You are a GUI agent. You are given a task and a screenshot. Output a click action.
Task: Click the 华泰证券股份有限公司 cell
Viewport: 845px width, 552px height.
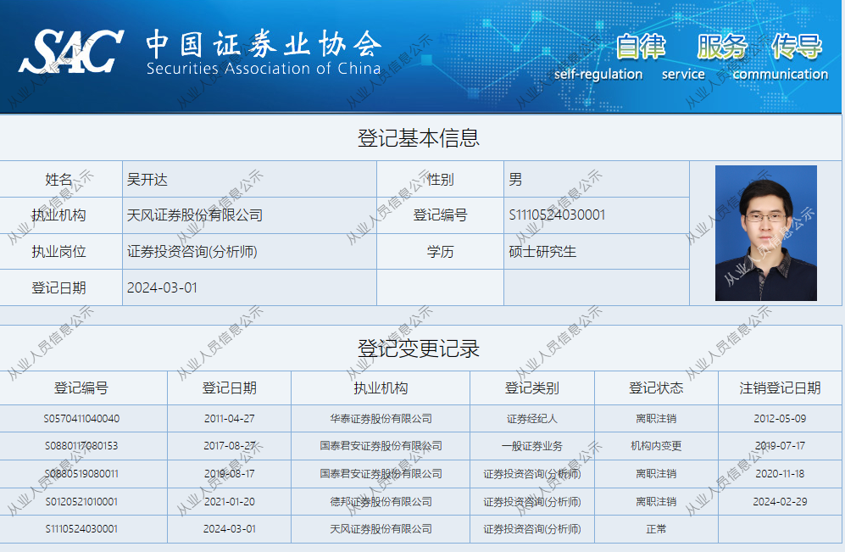tap(381, 419)
